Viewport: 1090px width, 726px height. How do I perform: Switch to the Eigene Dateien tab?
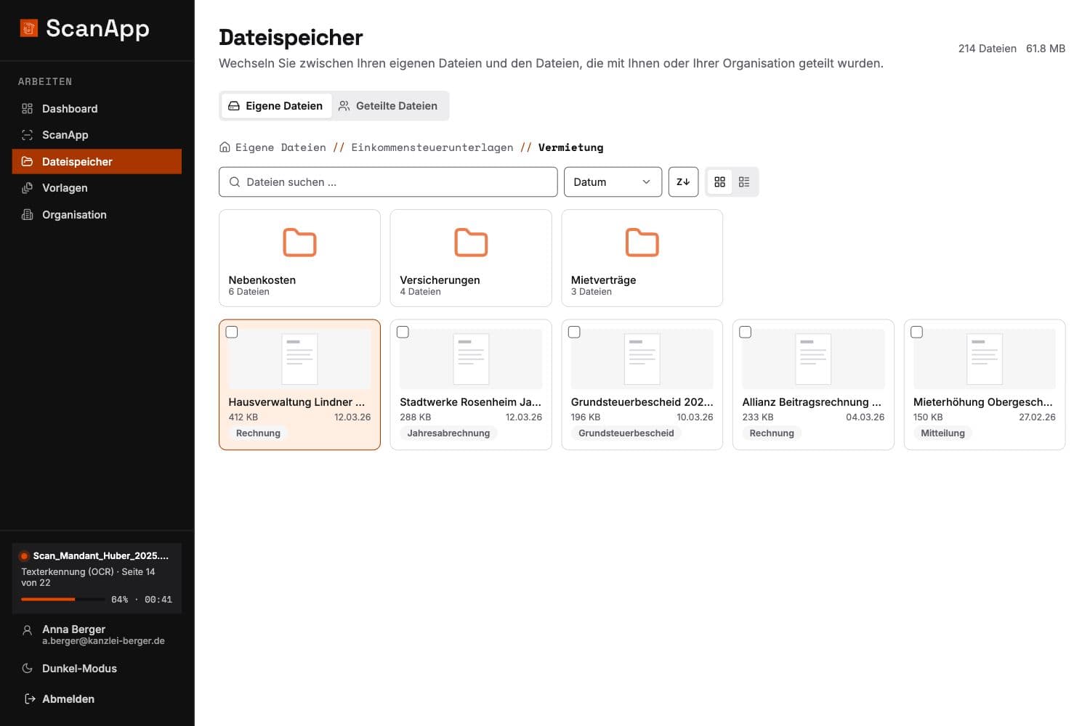click(x=276, y=106)
